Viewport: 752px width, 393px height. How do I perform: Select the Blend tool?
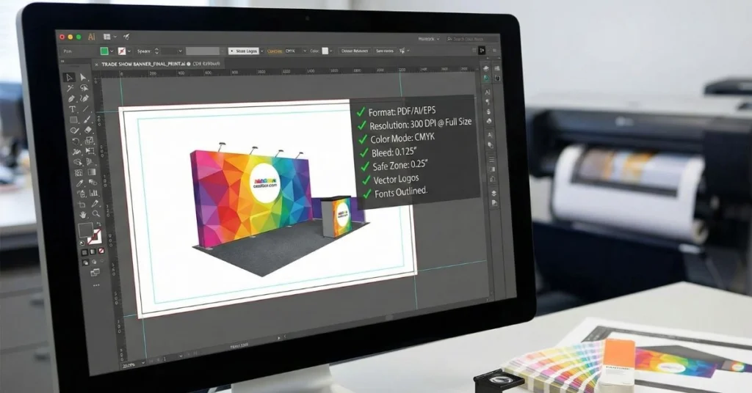coord(93,183)
